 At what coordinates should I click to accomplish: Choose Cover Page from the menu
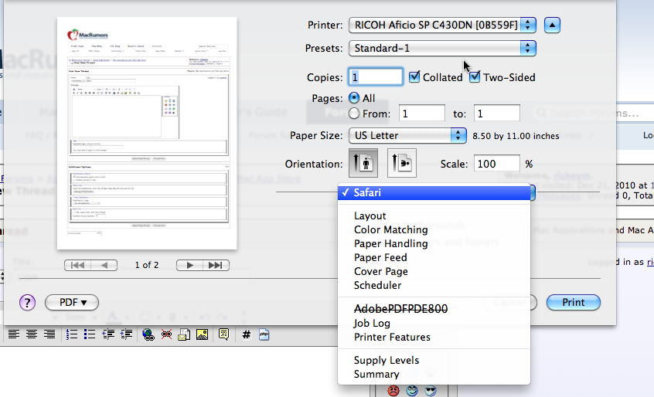434,271
